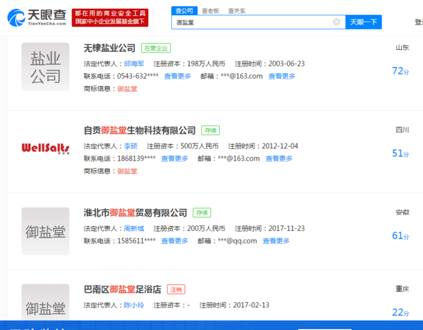Click the 72分 score for 无棣盐业公司
Screen dimensions: 423x330
click(400, 71)
